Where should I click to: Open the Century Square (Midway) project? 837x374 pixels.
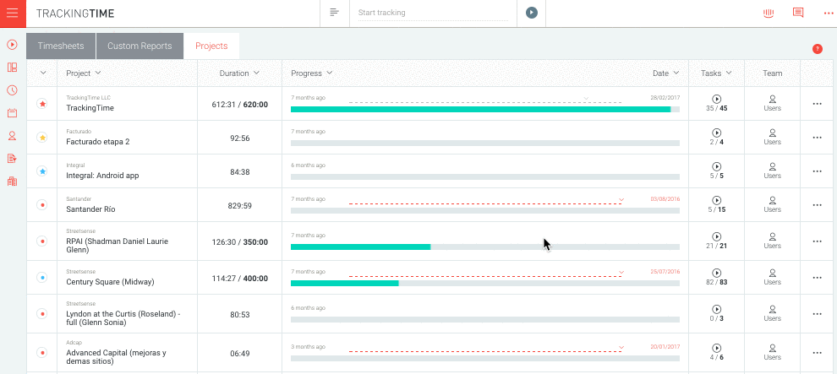coord(110,282)
